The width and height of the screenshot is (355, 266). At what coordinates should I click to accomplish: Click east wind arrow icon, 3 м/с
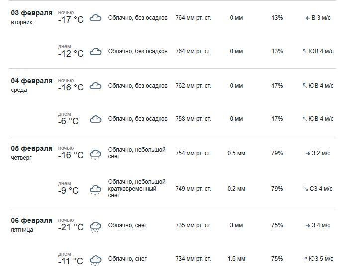[308, 18]
